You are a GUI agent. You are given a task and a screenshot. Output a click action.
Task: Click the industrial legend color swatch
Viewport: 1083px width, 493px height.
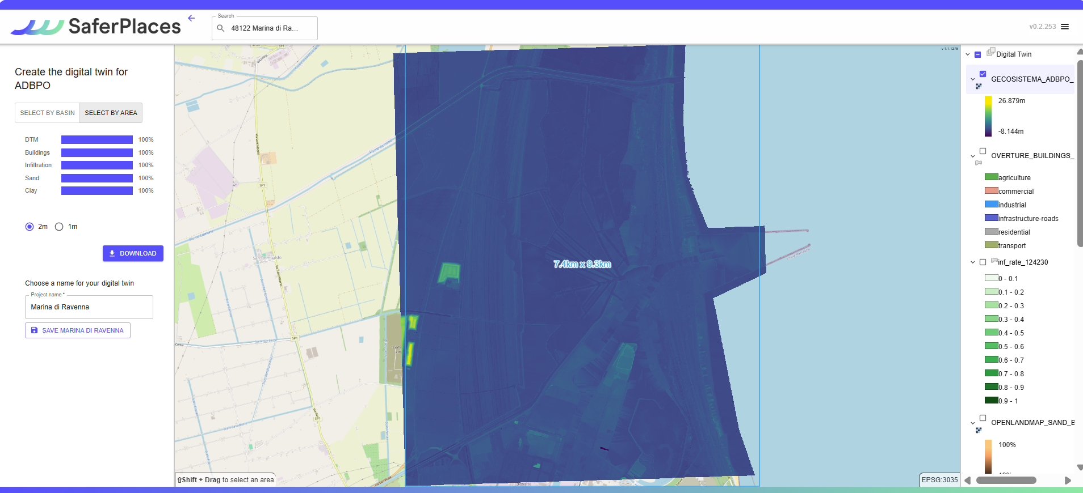point(991,205)
